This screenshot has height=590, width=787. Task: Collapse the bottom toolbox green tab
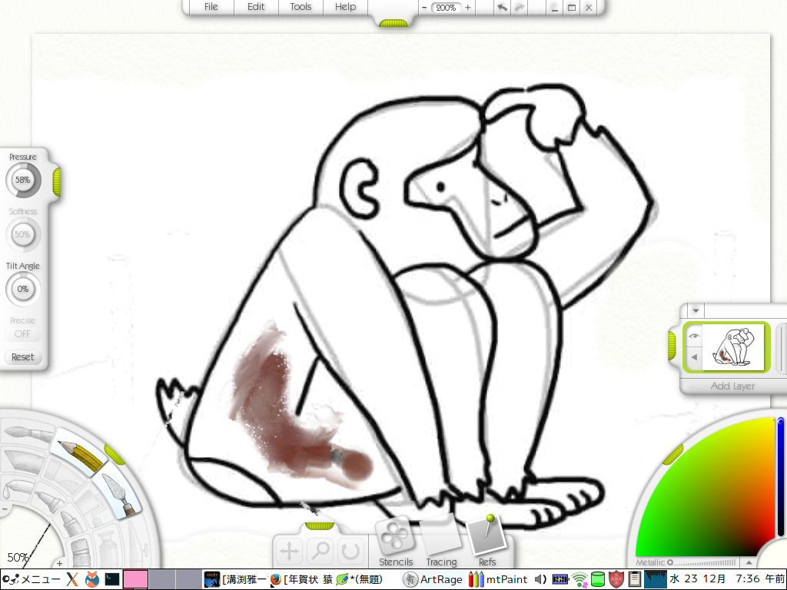coord(320,525)
